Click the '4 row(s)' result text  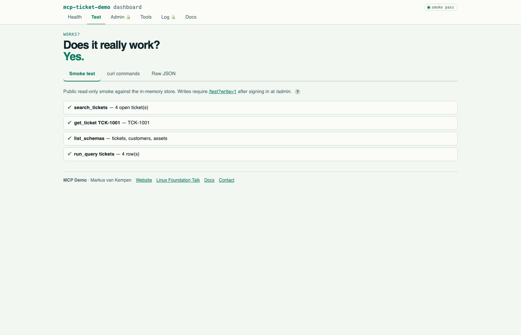(x=131, y=154)
